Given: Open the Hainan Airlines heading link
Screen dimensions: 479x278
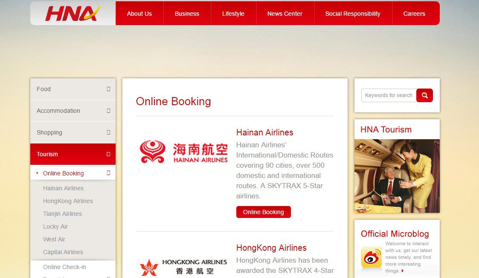Looking at the screenshot, I should click(264, 132).
